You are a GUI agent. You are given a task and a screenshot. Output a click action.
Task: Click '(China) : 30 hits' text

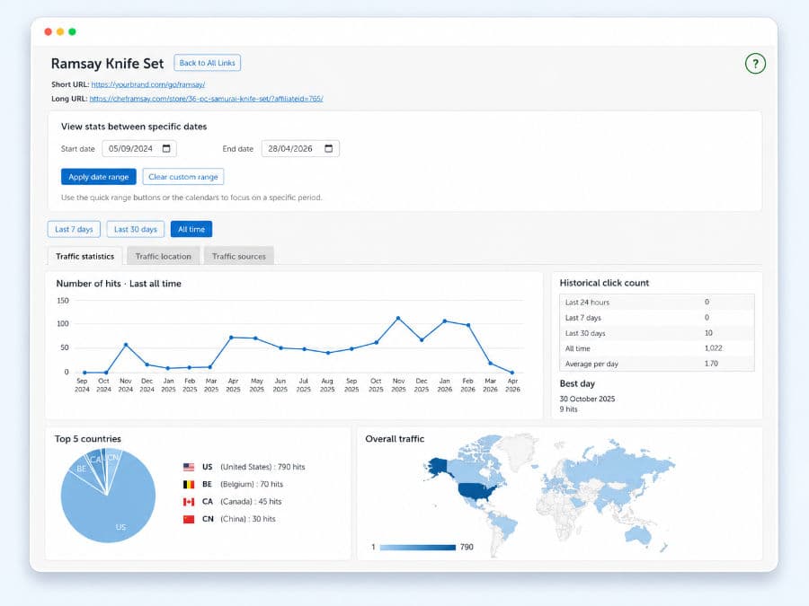coord(248,519)
